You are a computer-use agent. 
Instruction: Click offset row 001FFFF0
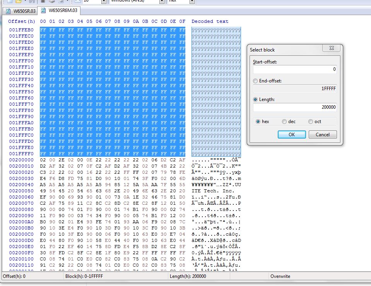21,154
